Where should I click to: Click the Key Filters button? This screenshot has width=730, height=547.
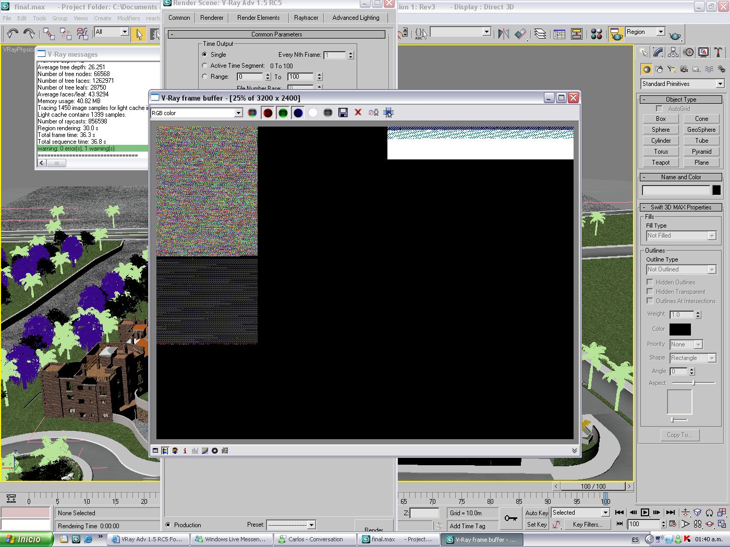pos(587,525)
